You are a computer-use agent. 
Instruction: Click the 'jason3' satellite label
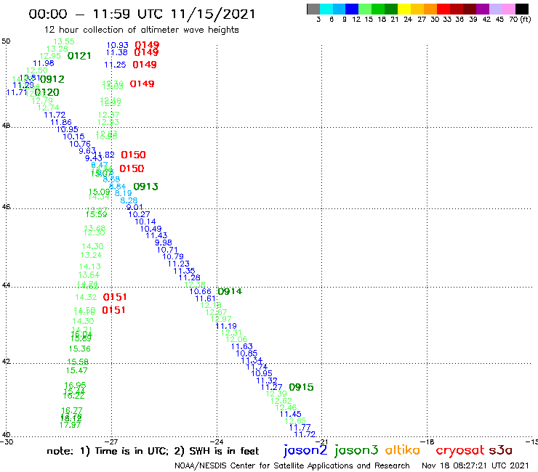pos(356,450)
